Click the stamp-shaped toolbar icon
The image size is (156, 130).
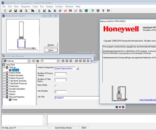pyautogui.click(x=39, y=11)
